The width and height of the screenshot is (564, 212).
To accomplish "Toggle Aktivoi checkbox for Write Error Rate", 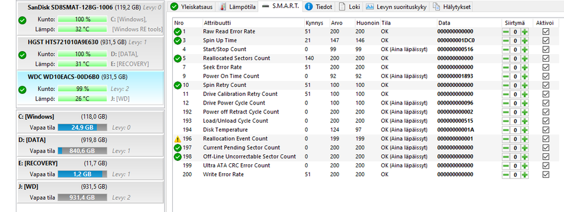I will coord(546,174).
